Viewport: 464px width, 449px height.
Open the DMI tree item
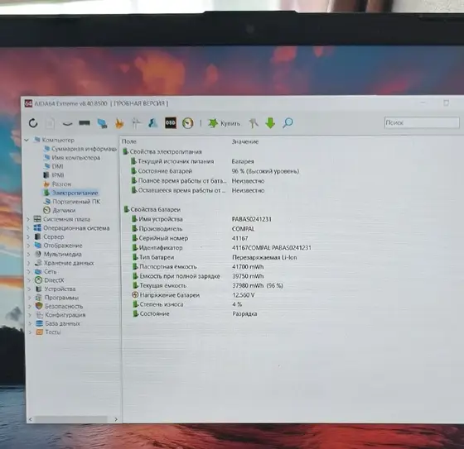(54, 166)
